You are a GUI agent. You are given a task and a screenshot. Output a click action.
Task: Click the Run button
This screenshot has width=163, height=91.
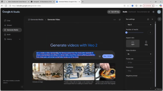point(108,56)
